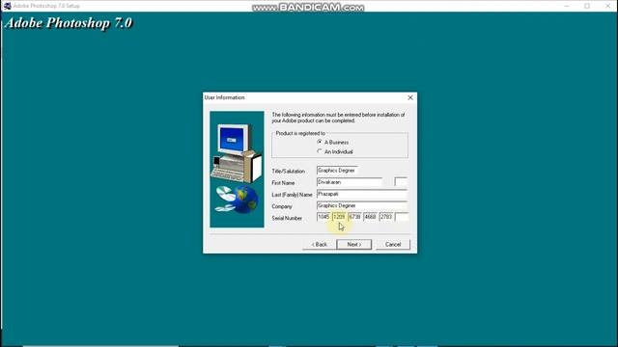Click serial number box containing 2783
This screenshot has width=618, height=347.
click(386, 217)
